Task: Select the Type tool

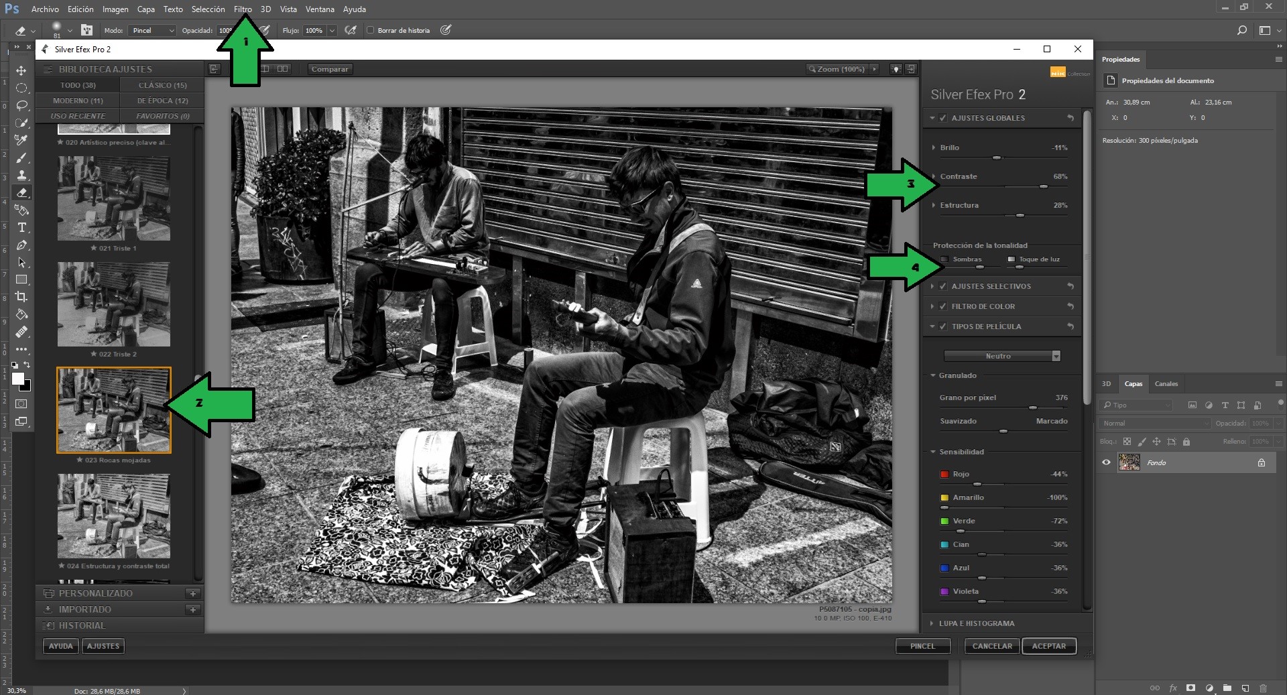Action: click(21, 227)
